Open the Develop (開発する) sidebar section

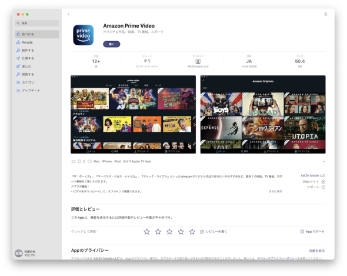37,74
